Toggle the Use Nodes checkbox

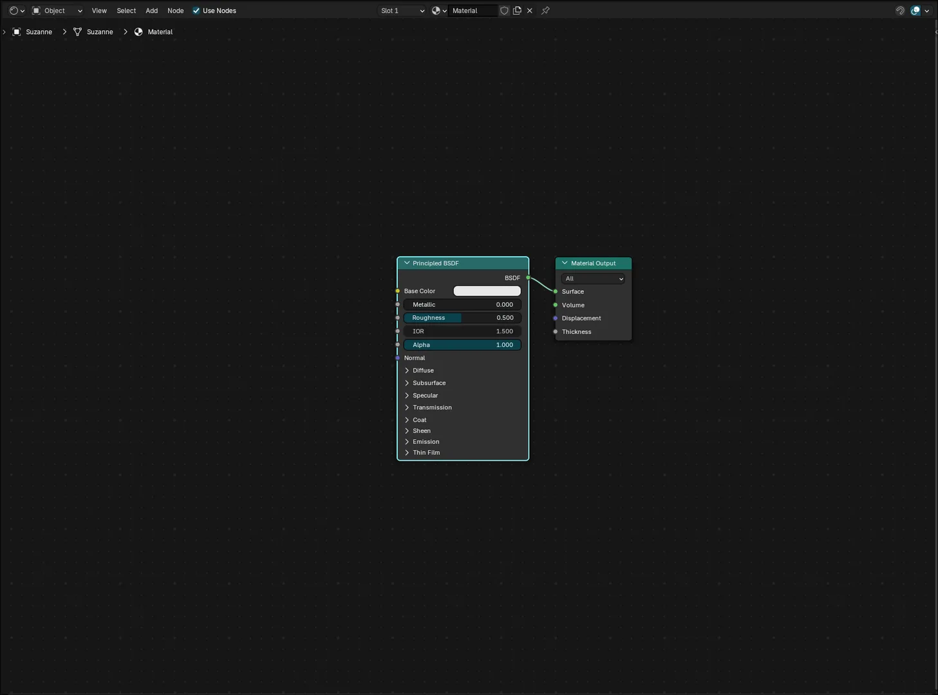[196, 10]
